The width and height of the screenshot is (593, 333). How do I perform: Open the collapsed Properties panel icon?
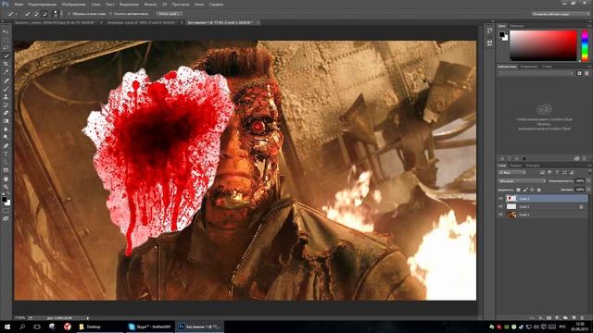point(490,43)
